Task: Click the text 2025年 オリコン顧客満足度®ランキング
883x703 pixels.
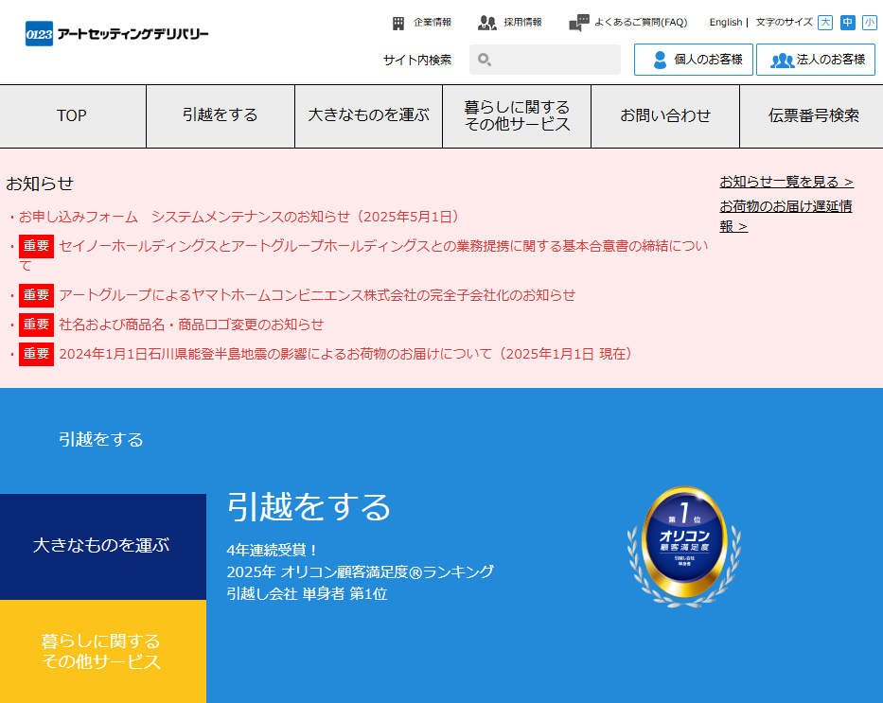Action: click(x=361, y=571)
